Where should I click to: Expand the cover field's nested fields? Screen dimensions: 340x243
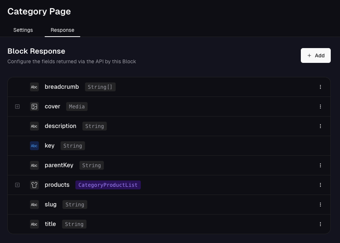pos(17,107)
